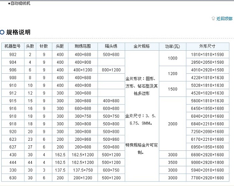The image size is (234, 186).
Task: Click the 金片规格 column header
Action: tap(142, 46)
